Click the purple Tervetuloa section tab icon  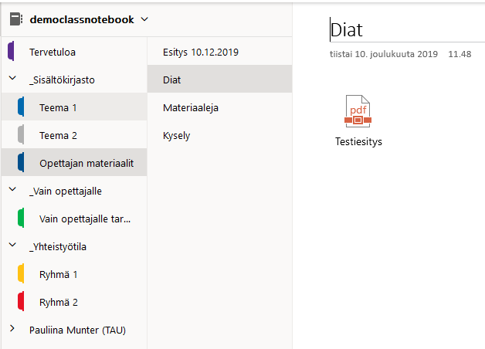11,52
